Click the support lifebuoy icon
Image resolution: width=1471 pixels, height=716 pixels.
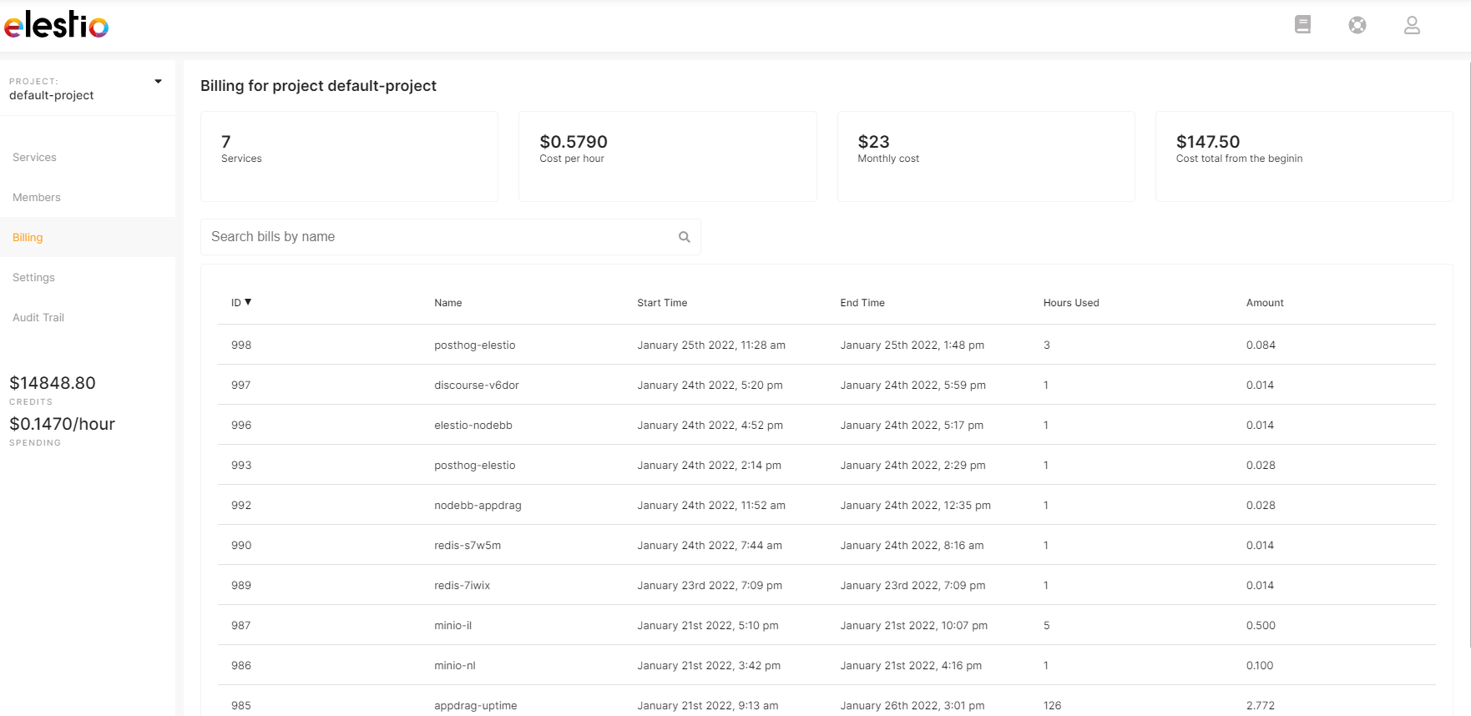1357,25
